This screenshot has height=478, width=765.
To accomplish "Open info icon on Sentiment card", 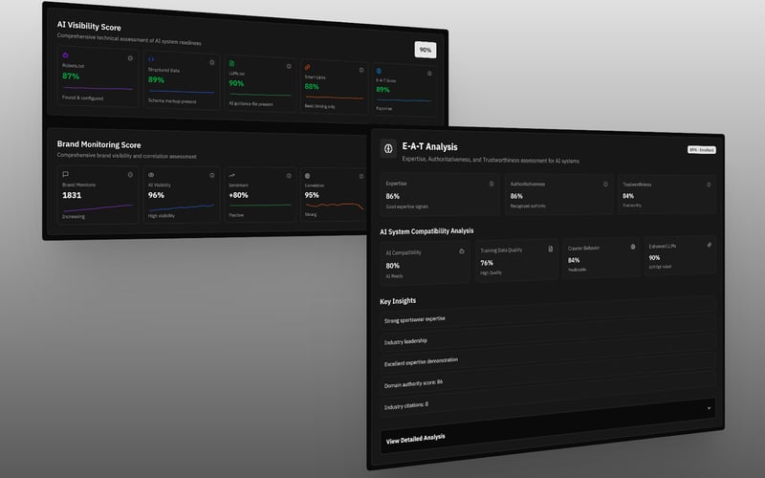I will 289,176.
